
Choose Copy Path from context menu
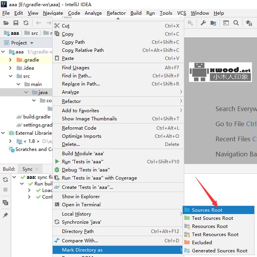(x=118, y=42)
